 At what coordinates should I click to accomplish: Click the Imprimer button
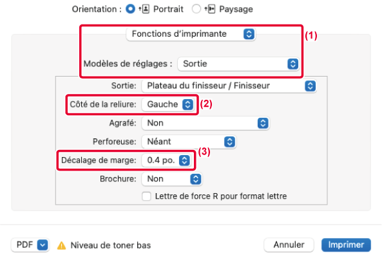pos(346,245)
